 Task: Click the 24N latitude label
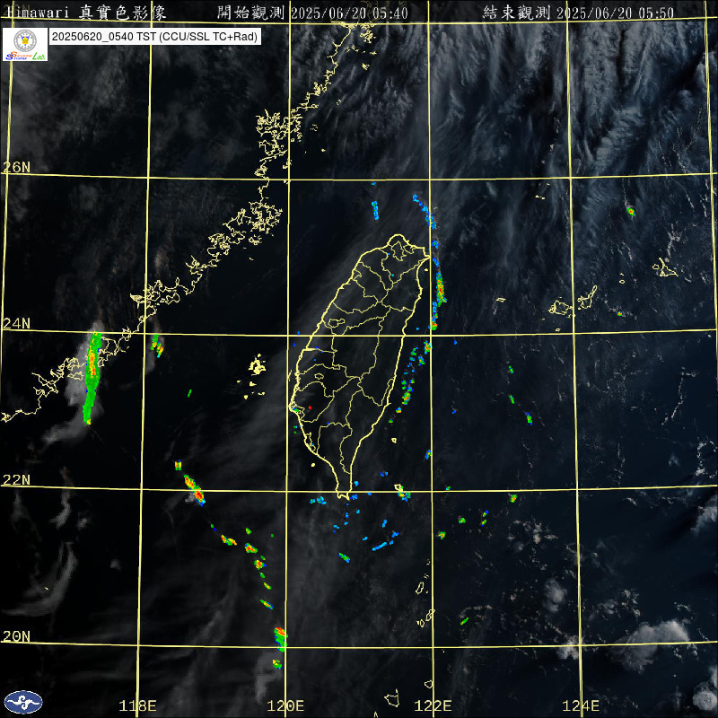pyautogui.click(x=16, y=324)
